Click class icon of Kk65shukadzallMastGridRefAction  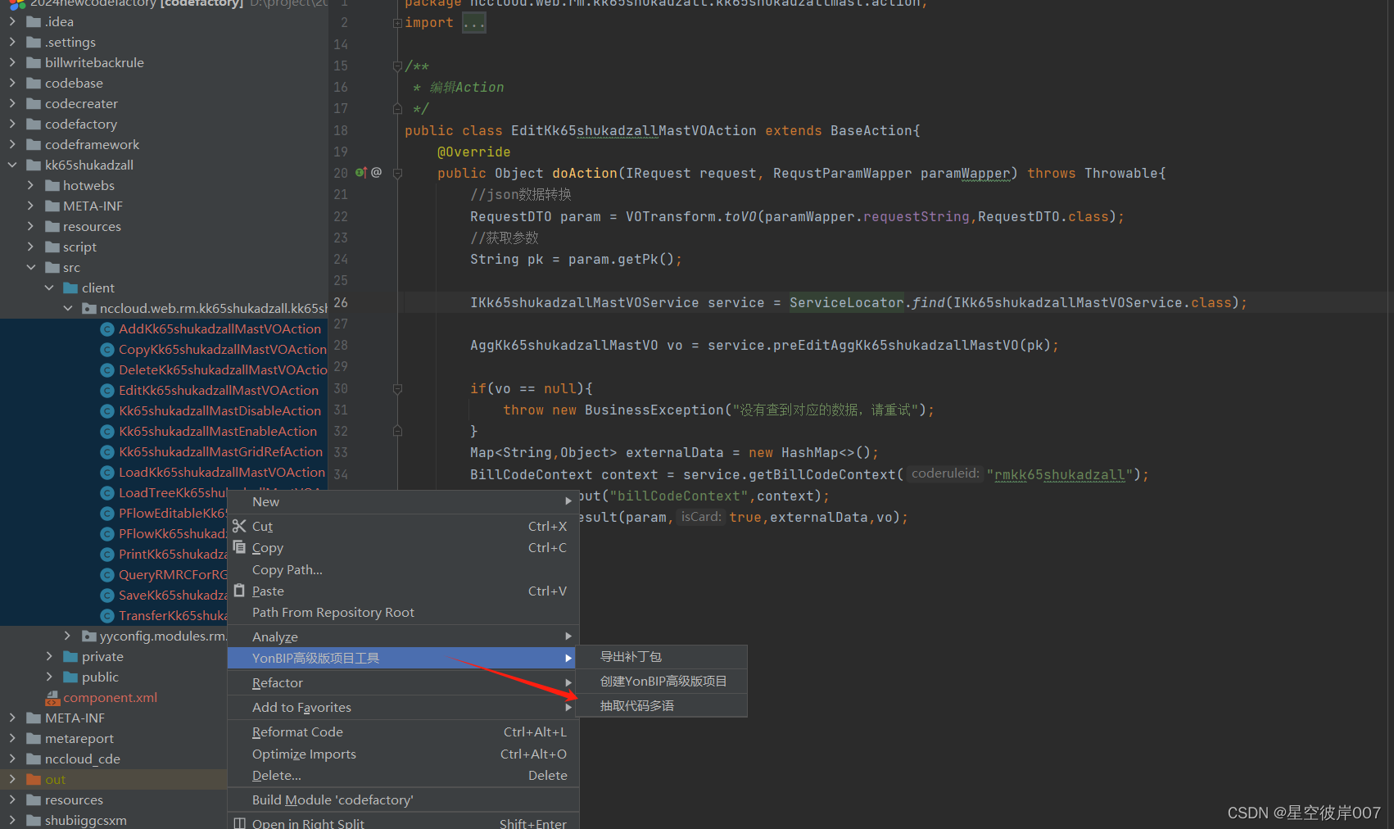[x=106, y=452]
